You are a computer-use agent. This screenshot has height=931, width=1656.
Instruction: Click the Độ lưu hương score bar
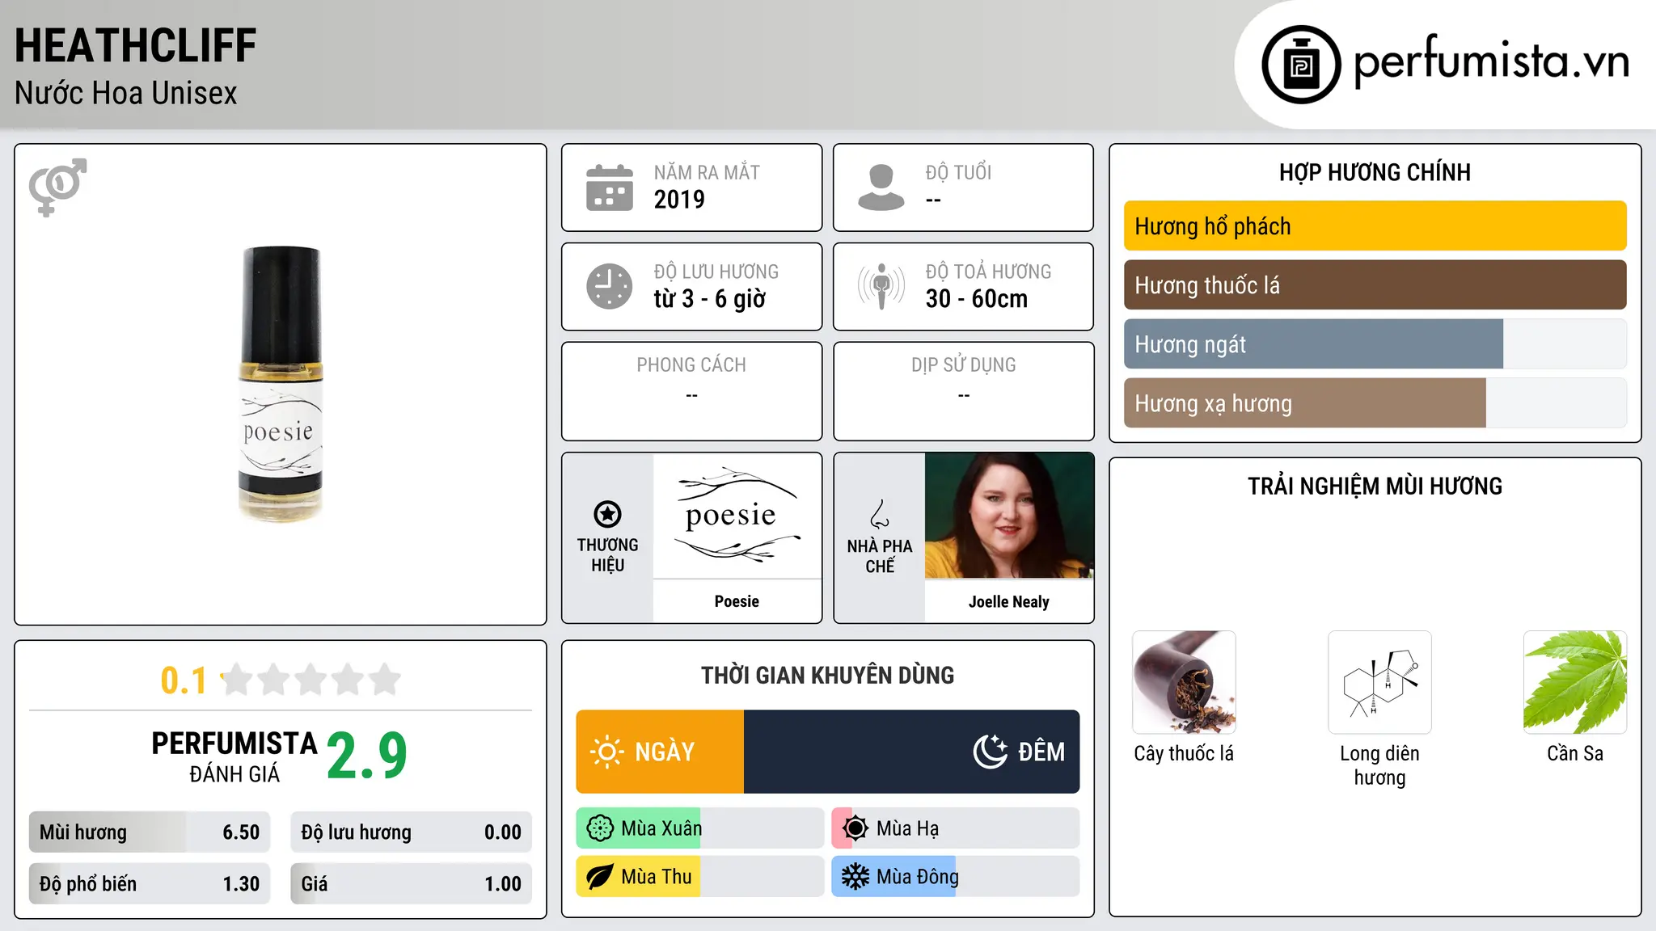[411, 832]
